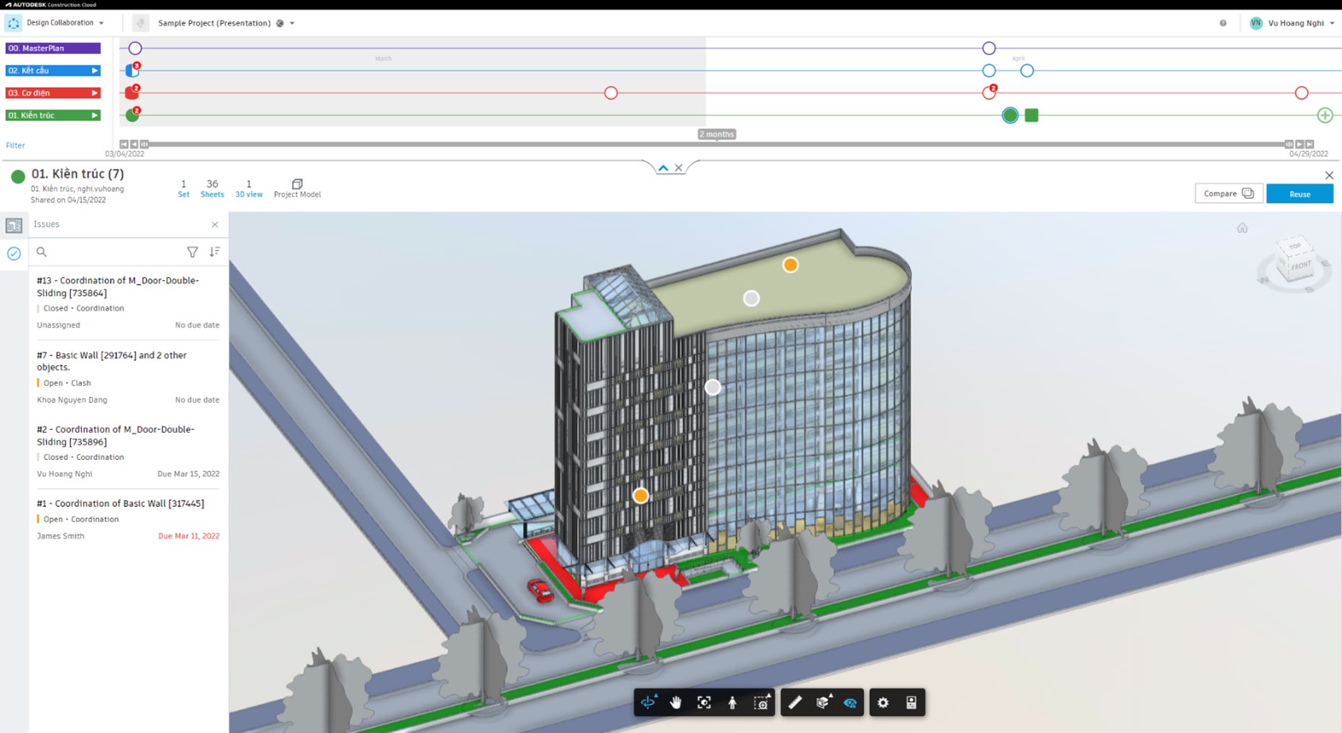Click the orange issue pin on the roof

click(790, 265)
